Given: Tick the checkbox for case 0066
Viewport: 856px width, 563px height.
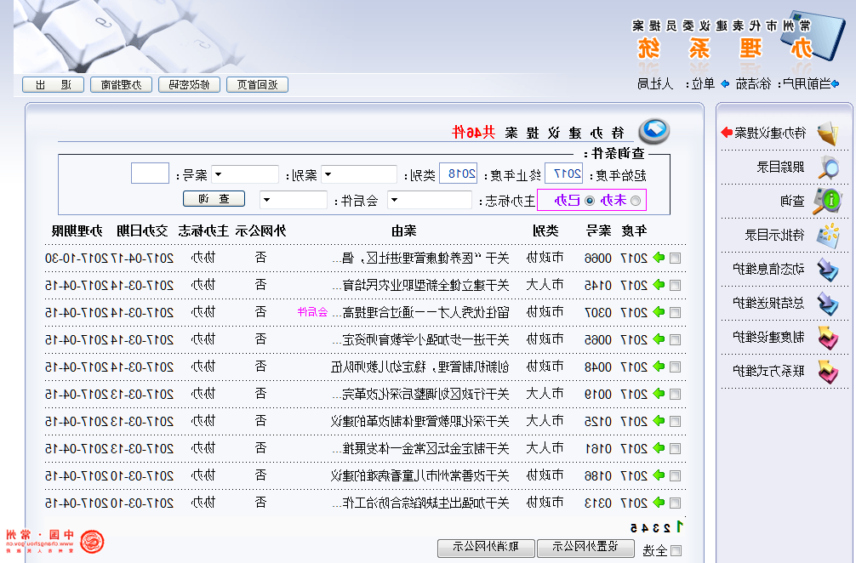Looking at the screenshot, I should click(x=676, y=258).
